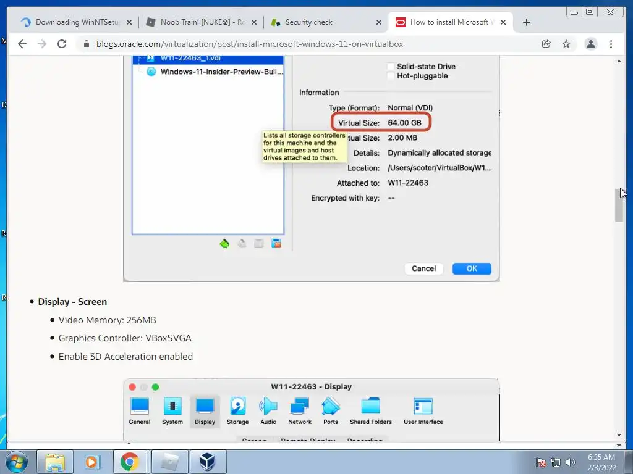633x474 pixels.
Task: Go back using the browser back arrow
Action: coord(22,44)
